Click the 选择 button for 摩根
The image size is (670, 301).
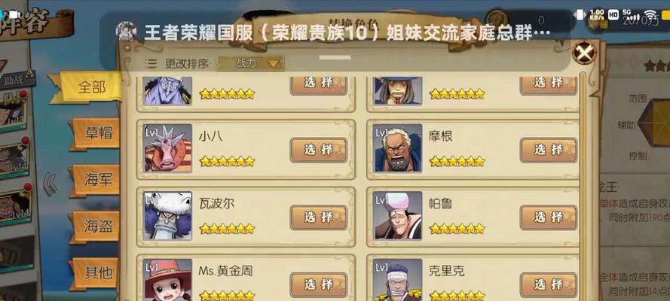(549, 150)
